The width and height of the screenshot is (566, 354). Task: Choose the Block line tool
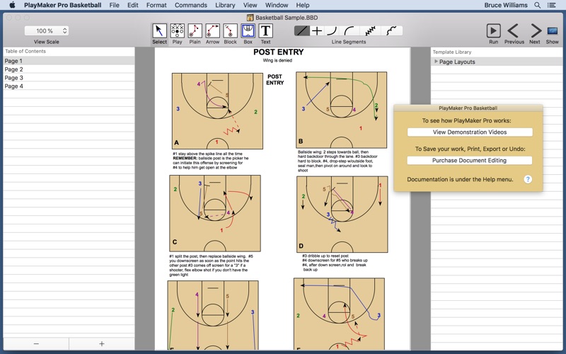tap(231, 31)
